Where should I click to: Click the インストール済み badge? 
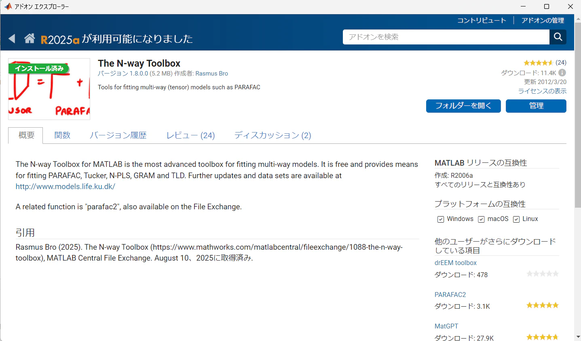coord(39,68)
